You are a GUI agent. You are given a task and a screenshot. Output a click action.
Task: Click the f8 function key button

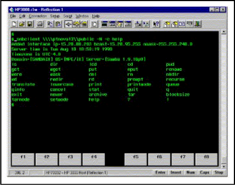[206, 159]
